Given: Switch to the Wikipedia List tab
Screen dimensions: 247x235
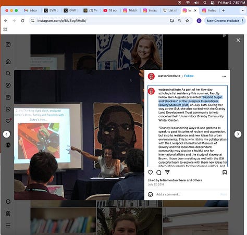Looking at the screenshot, I should [170, 10].
